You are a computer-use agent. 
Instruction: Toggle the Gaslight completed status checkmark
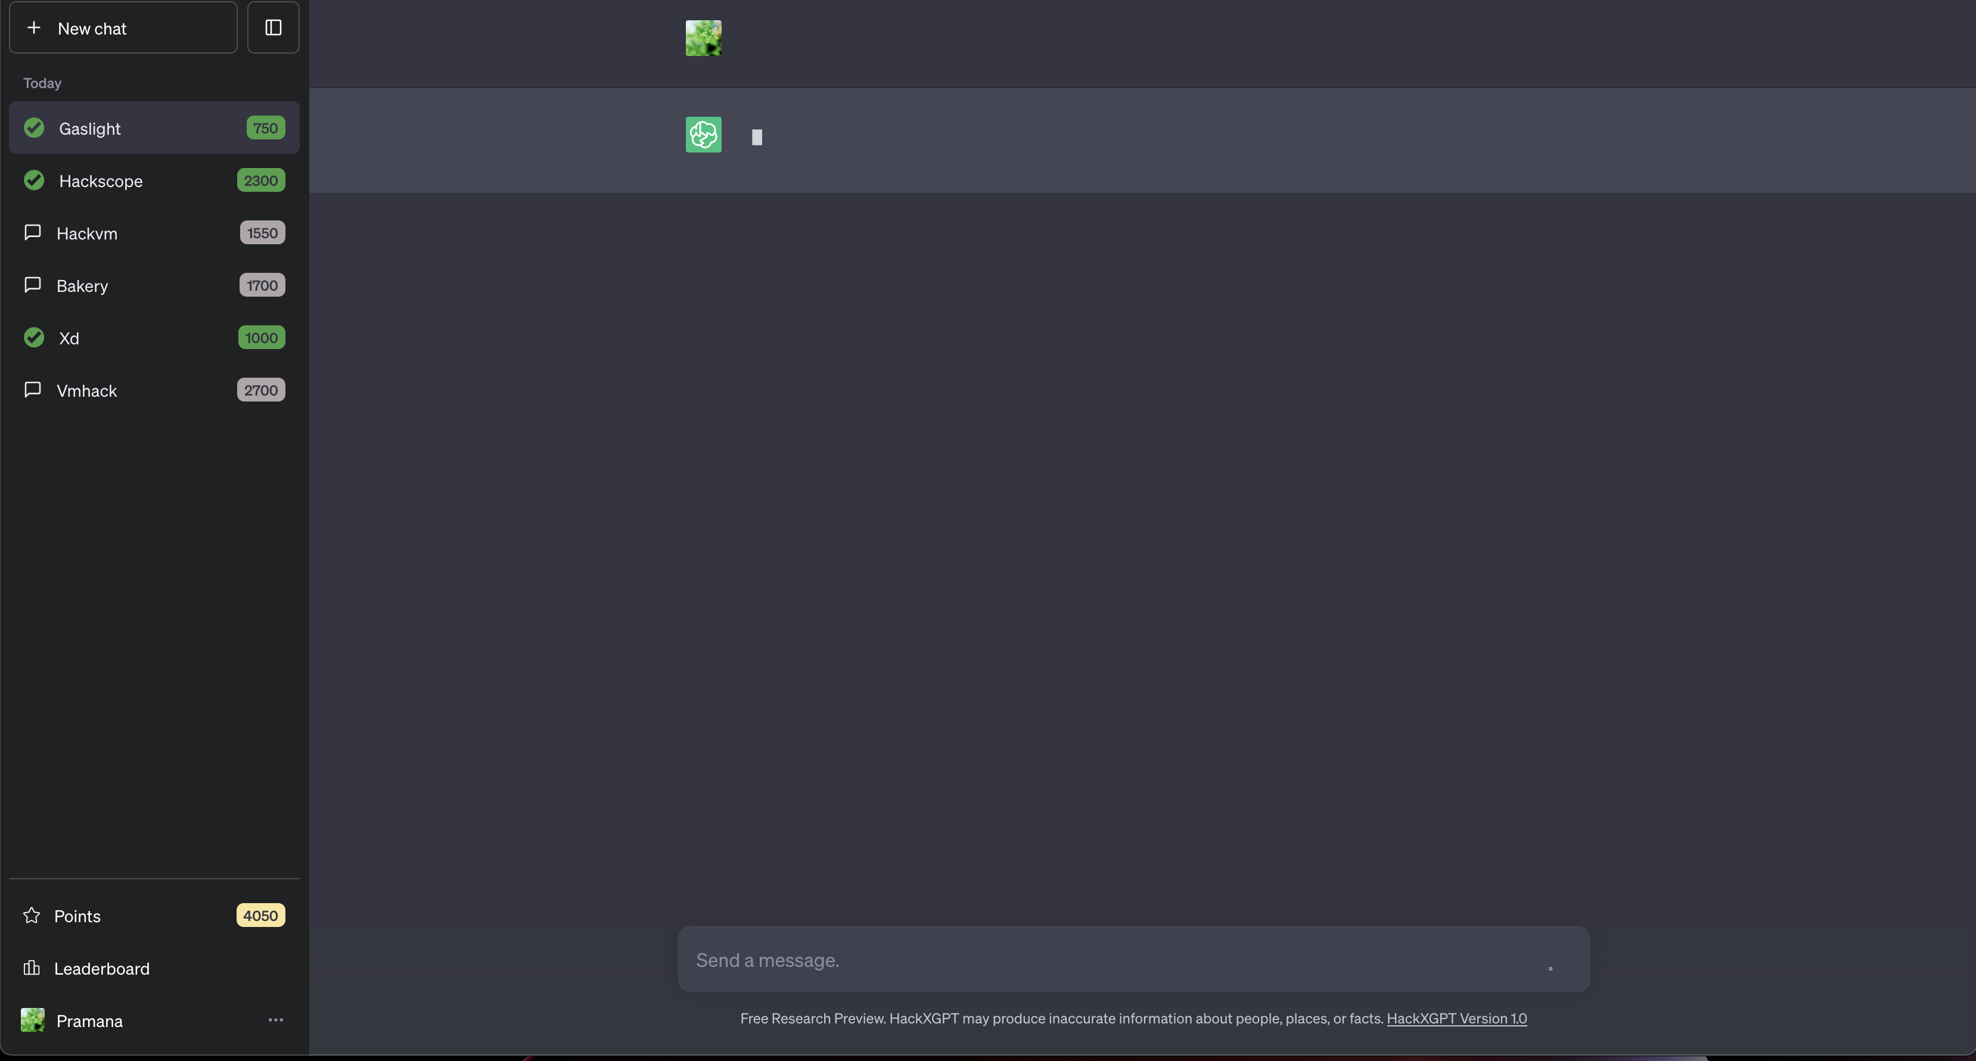34,127
